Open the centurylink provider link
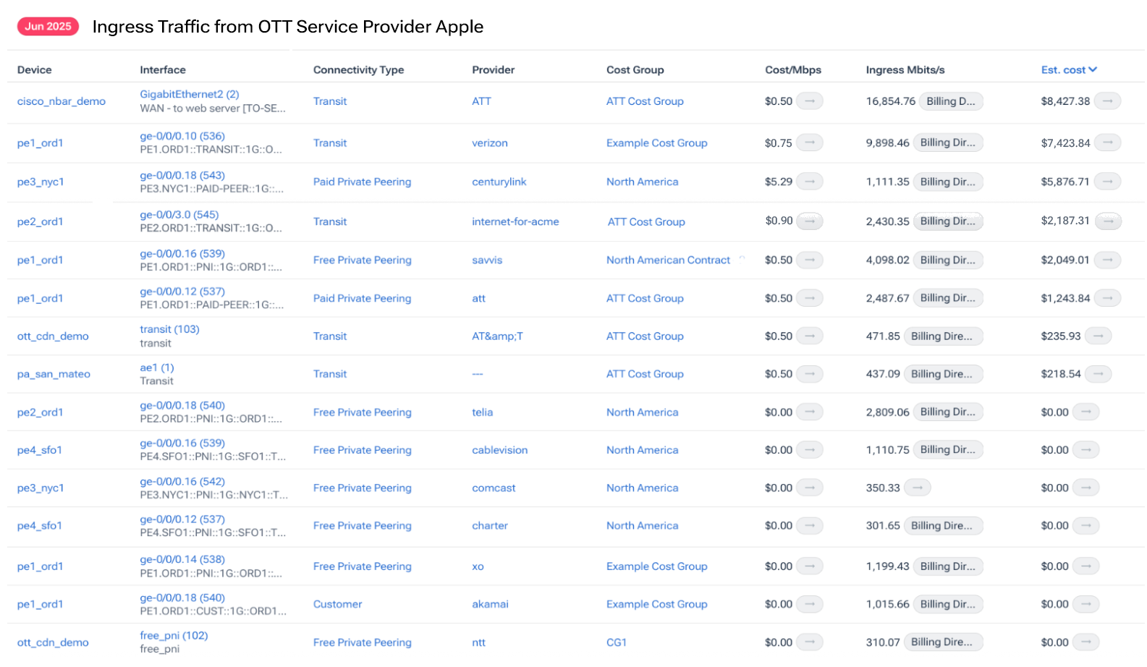 click(x=499, y=182)
